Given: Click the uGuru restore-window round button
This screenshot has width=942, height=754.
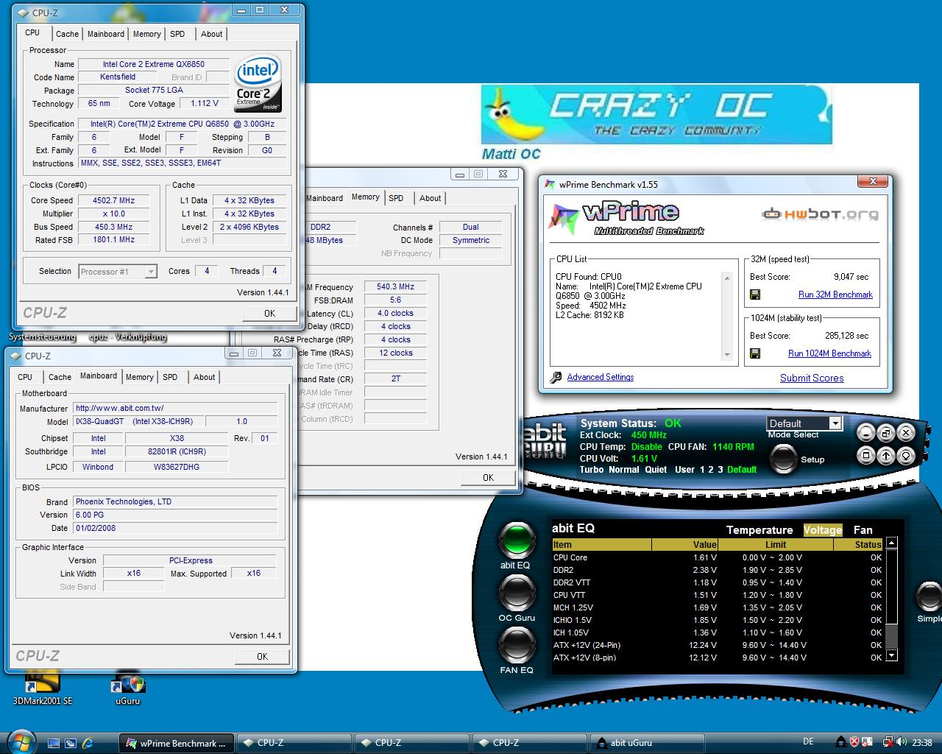Looking at the screenshot, I should [885, 433].
